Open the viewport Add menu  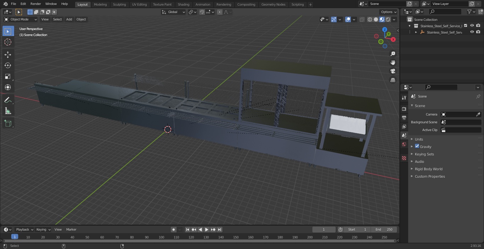coord(69,19)
